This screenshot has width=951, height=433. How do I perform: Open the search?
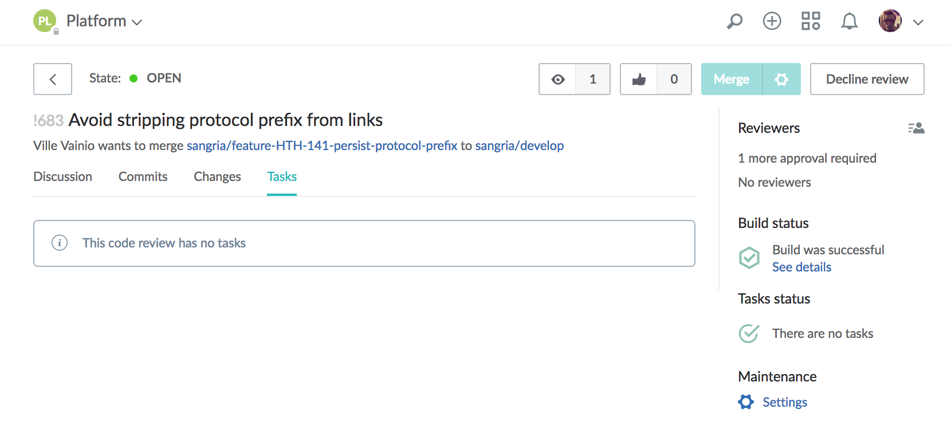coord(734,21)
